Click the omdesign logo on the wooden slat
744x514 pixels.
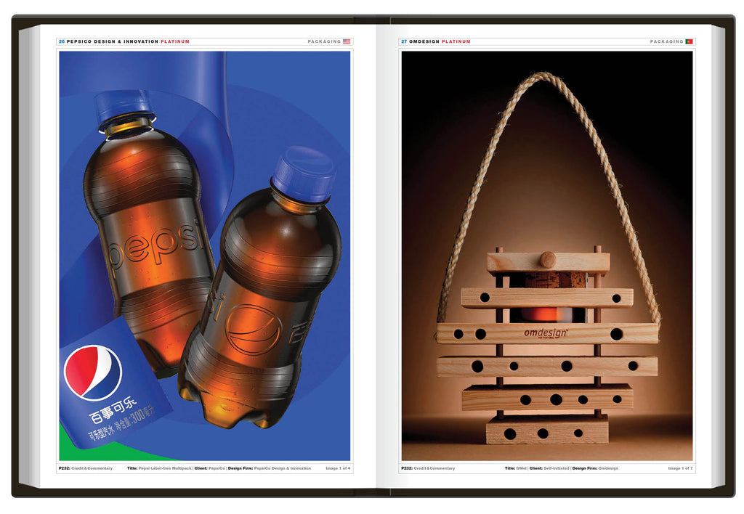point(546,333)
